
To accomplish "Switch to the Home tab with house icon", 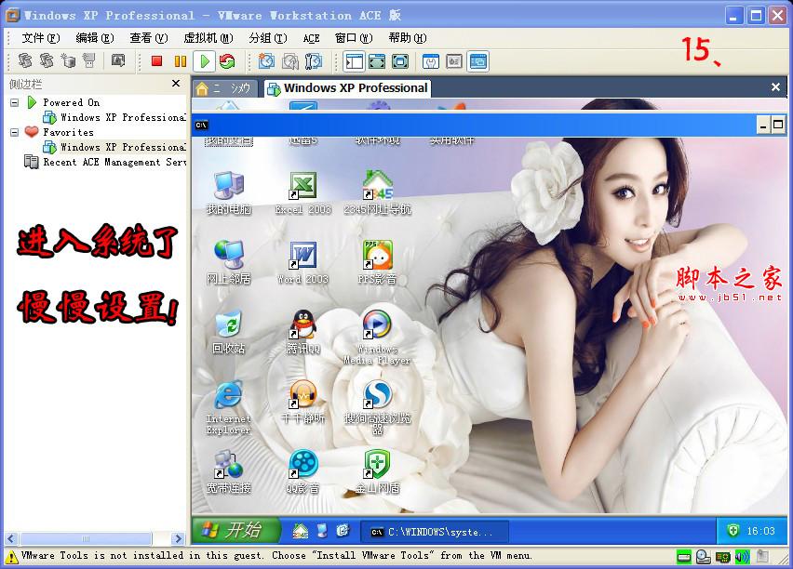I will click(x=224, y=88).
